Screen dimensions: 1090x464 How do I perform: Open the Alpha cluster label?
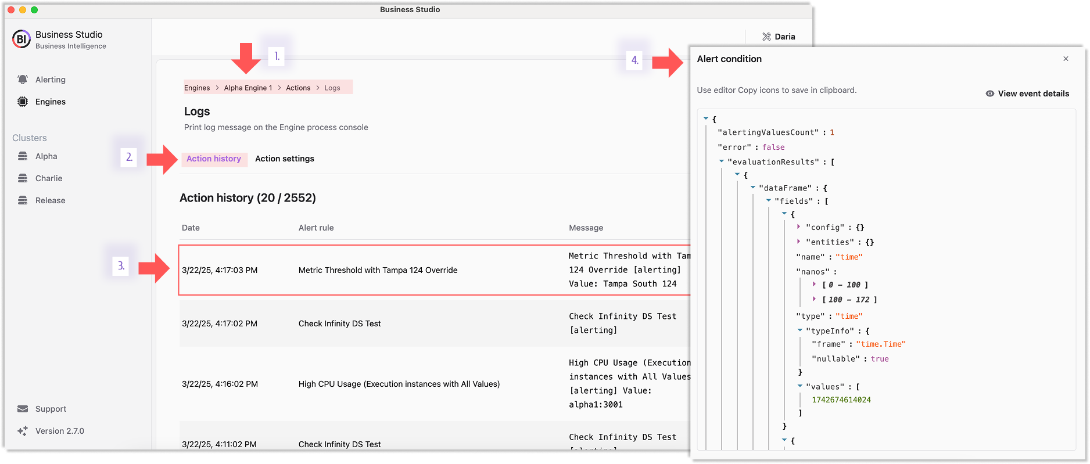pyautogui.click(x=46, y=156)
